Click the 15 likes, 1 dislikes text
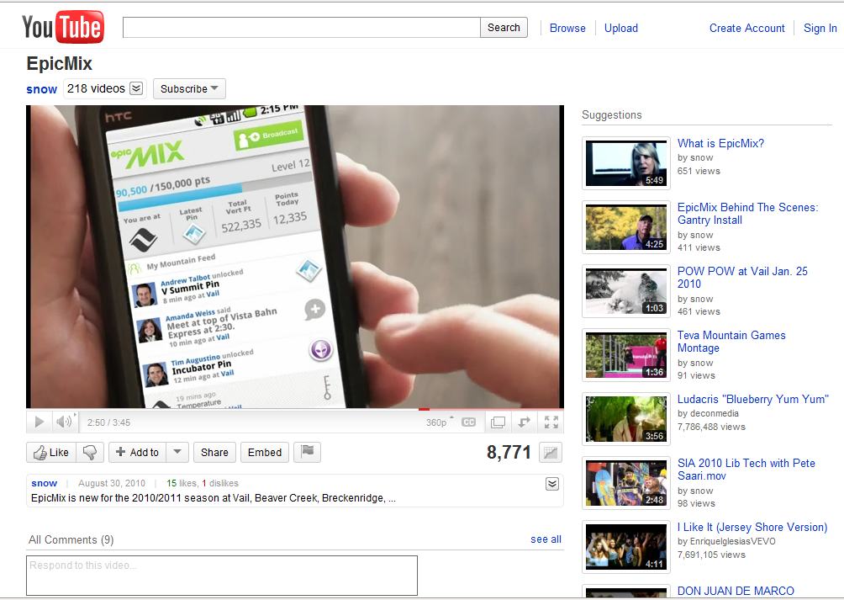 coord(203,483)
